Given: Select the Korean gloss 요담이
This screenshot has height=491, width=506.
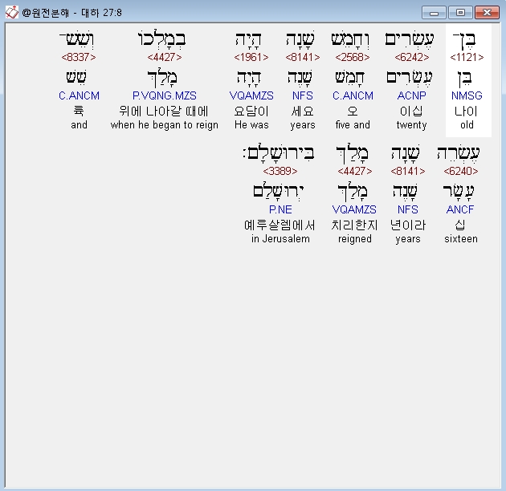Looking at the screenshot, I should click(x=251, y=112).
